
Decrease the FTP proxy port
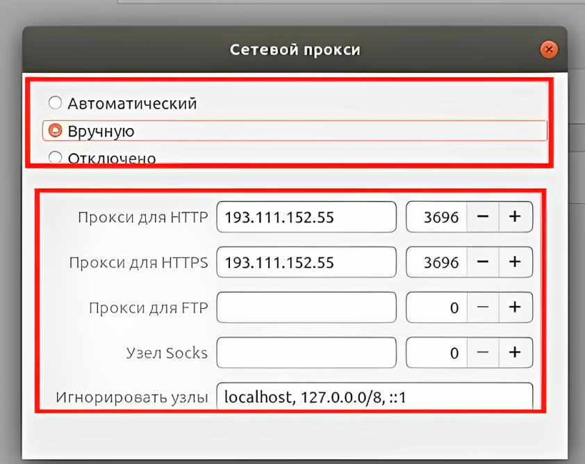(x=483, y=307)
